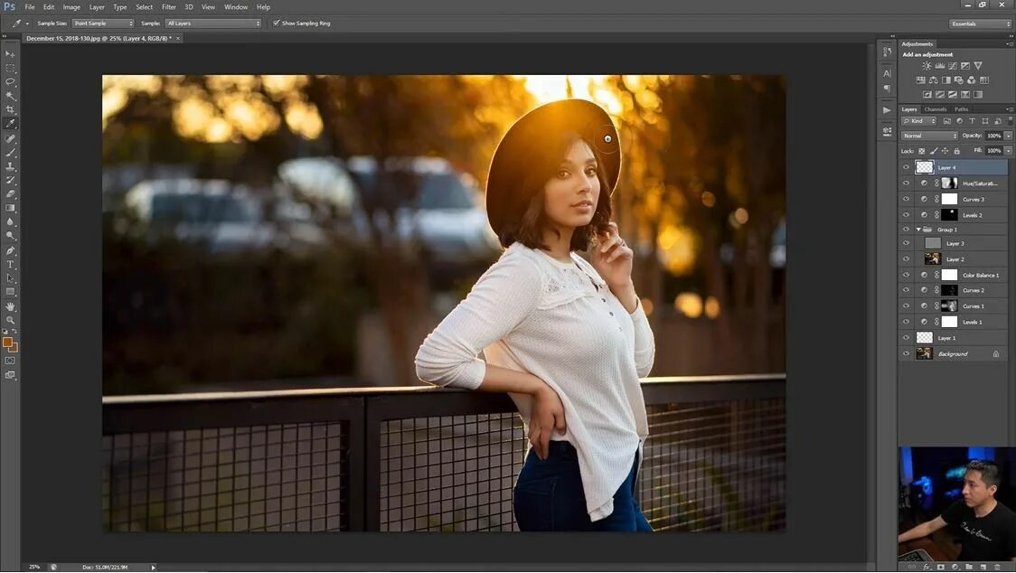Screen dimensions: 1016x573
Task: Hide the Background layer eye
Action: point(906,354)
